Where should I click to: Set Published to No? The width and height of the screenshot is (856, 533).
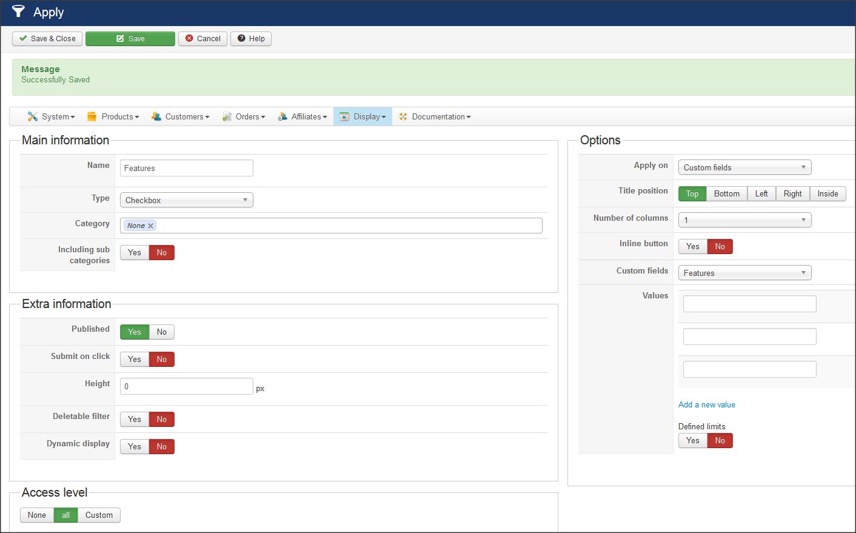(x=162, y=332)
